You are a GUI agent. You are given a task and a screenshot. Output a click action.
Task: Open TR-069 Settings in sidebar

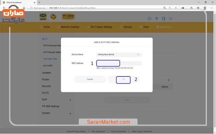click(51, 106)
